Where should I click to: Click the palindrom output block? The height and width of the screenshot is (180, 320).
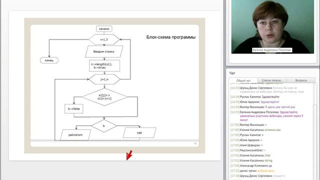coord(75,135)
